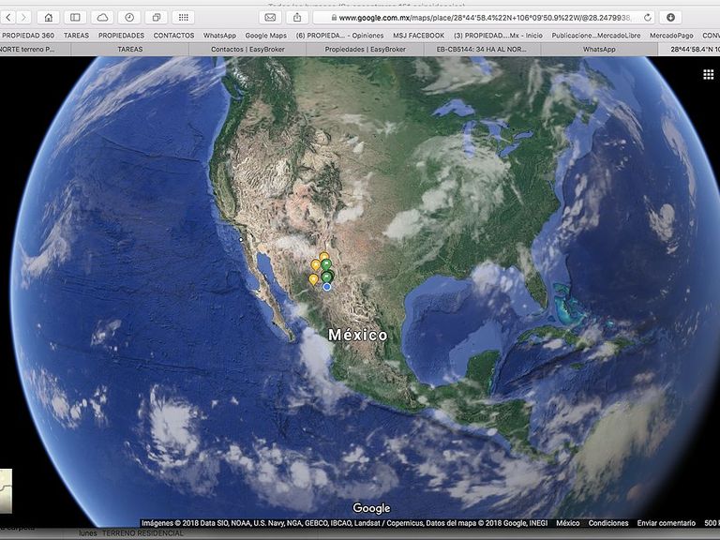Reload the page with the refresh icon
720x540 pixels.
pos(648,18)
